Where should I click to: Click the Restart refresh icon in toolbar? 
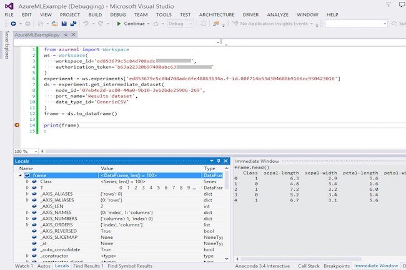[x=156, y=24]
